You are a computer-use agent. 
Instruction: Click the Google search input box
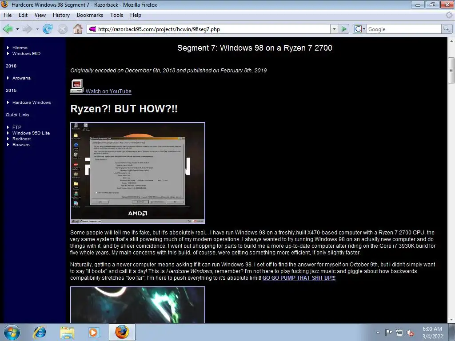tap(404, 29)
